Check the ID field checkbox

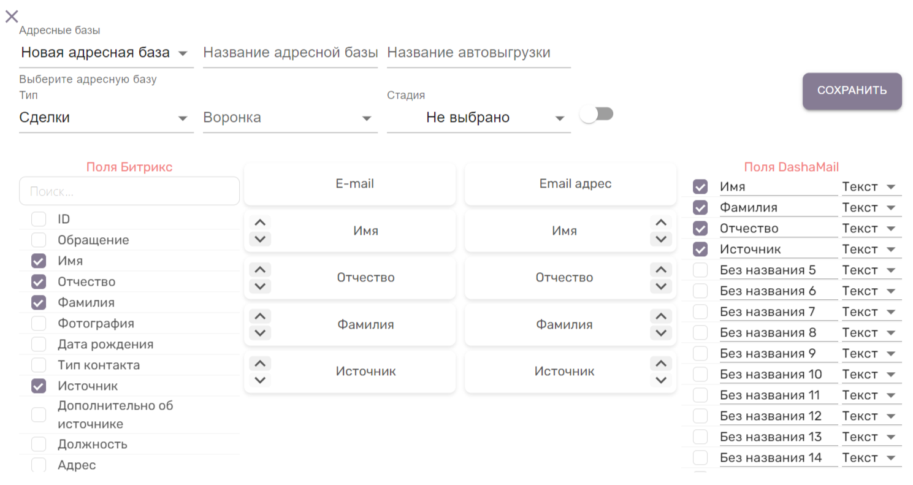coord(39,219)
